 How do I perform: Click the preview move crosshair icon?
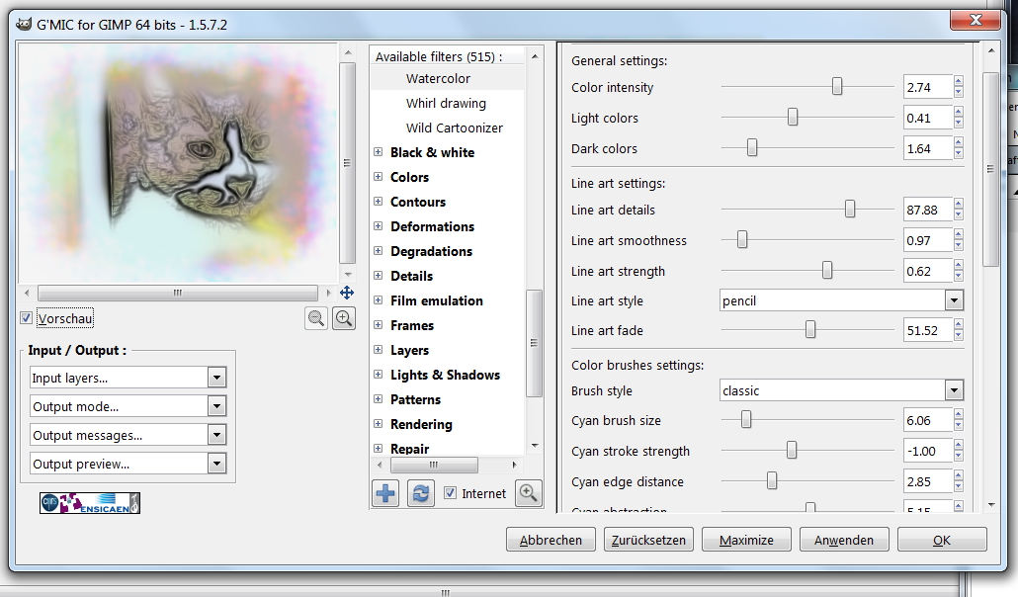(347, 293)
